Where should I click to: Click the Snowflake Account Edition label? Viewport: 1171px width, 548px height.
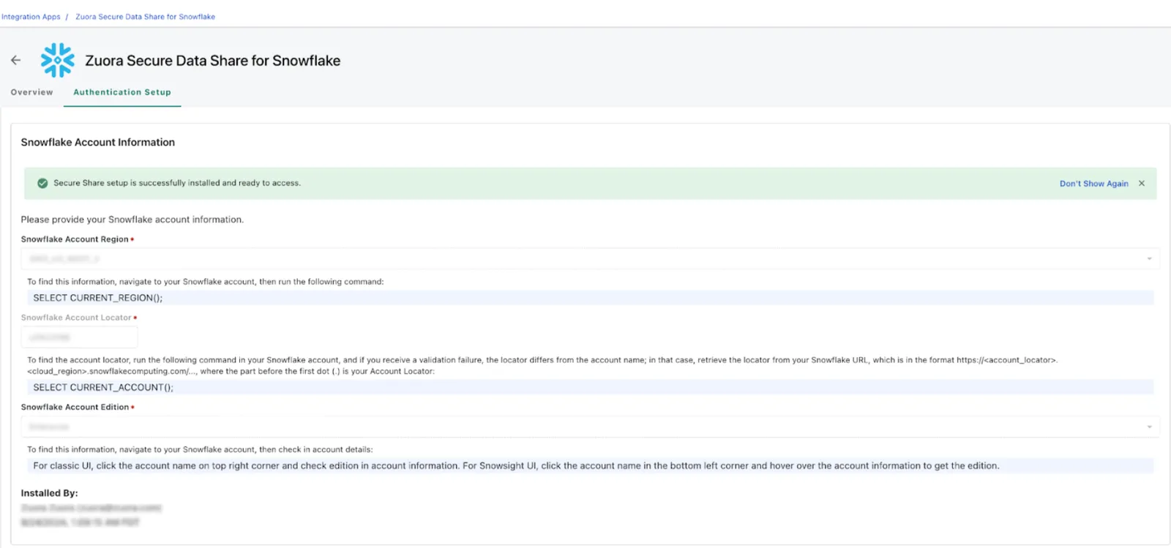click(x=75, y=408)
